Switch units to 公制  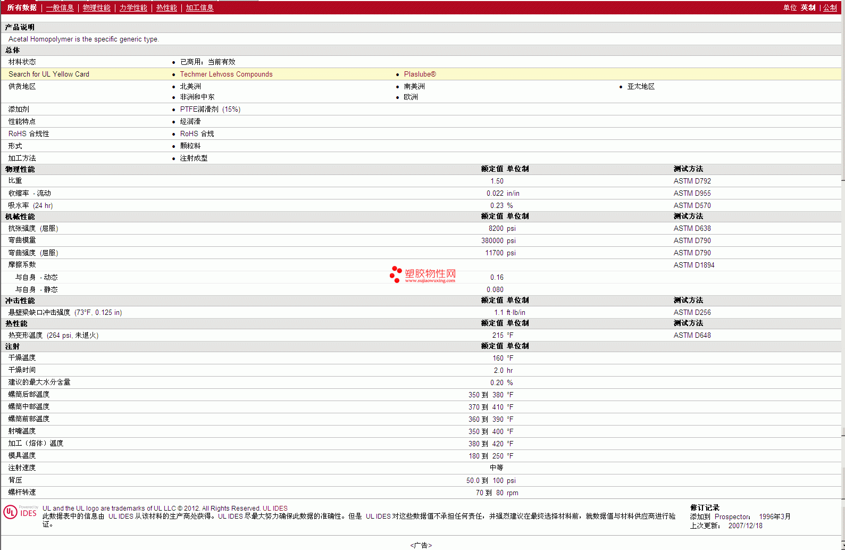tap(830, 7)
